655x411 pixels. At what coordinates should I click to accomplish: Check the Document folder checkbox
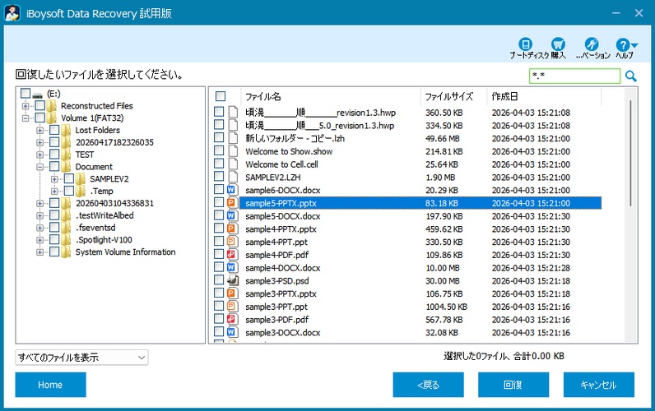click(54, 167)
